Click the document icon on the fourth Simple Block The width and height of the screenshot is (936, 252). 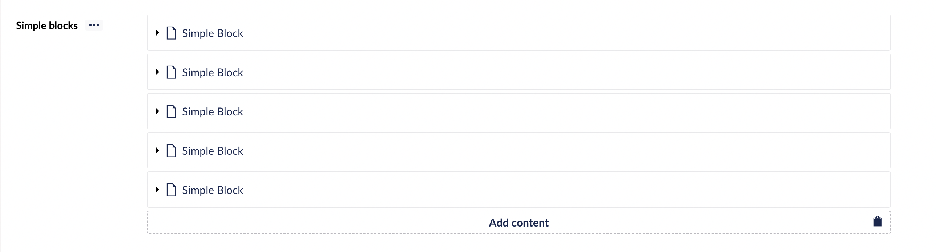click(171, 151)
